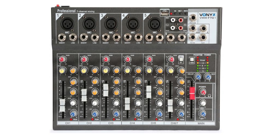Click the CH2 fader cap
273x136 pixels.
(x=84, y=95)
